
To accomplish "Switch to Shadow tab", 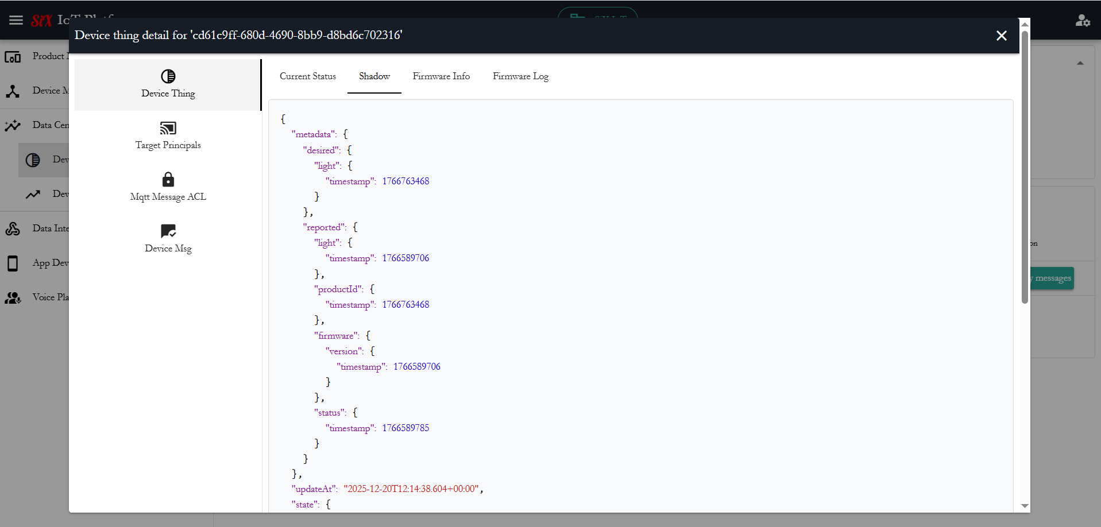I will tap(374, 76).
